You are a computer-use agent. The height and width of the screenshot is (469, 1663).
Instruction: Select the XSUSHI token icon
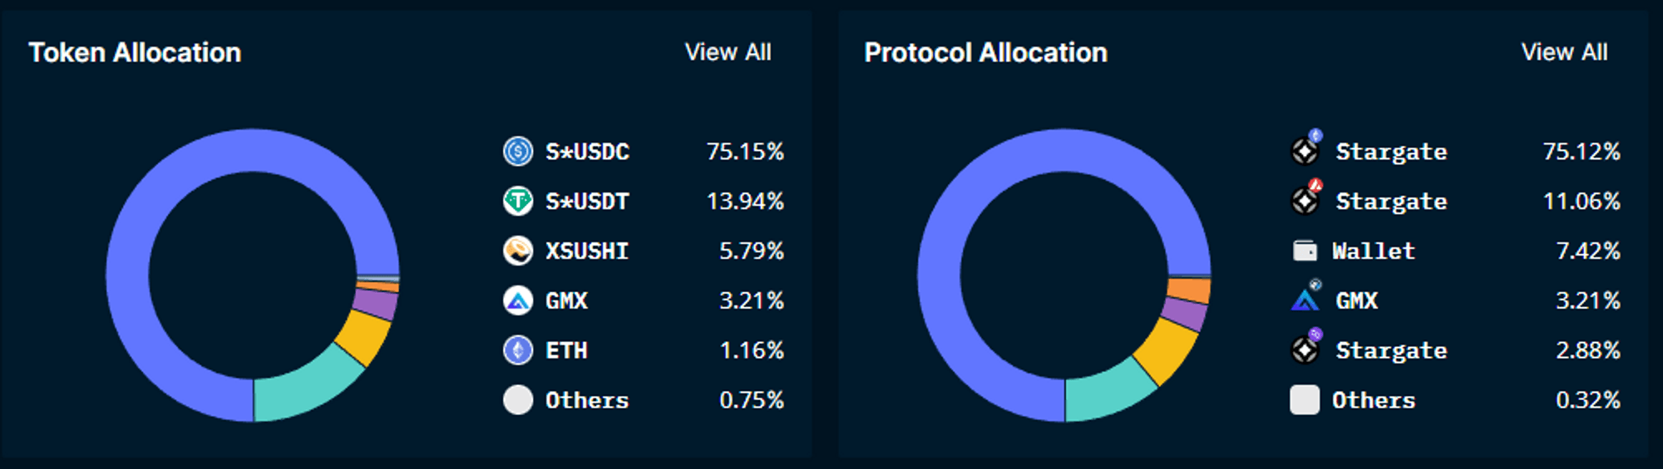click(x=518, y=251)
